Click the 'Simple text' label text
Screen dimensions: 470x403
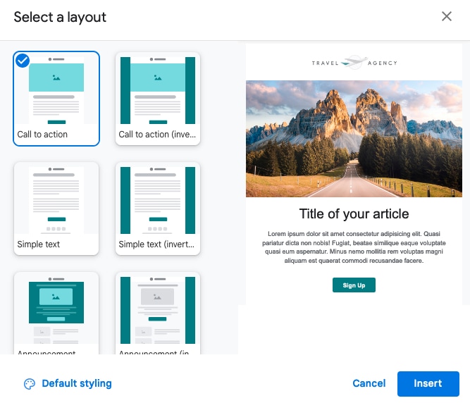click(38, 244)
